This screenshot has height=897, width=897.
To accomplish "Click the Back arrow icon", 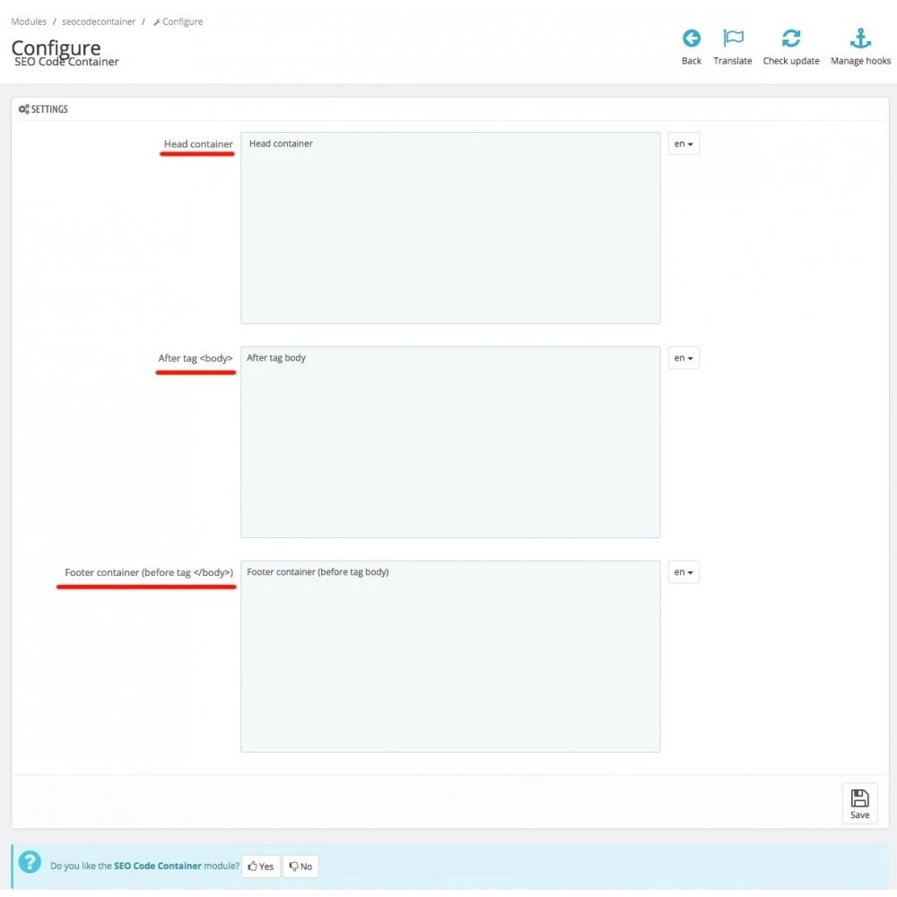I will (691, 39).
